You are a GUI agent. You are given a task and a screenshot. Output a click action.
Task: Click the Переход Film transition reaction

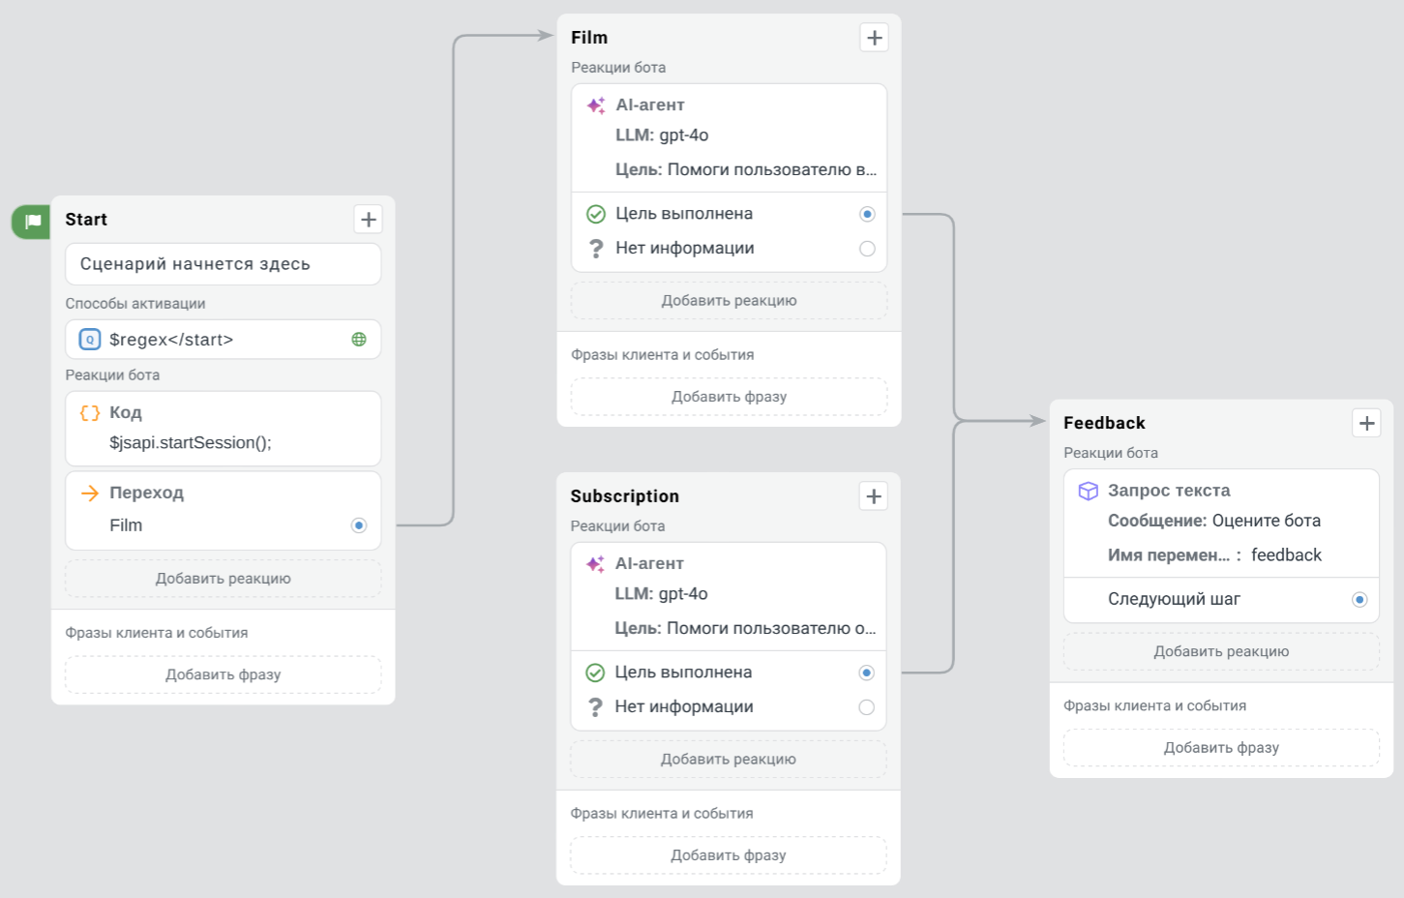pyautogui.click(x=224, y=510)
